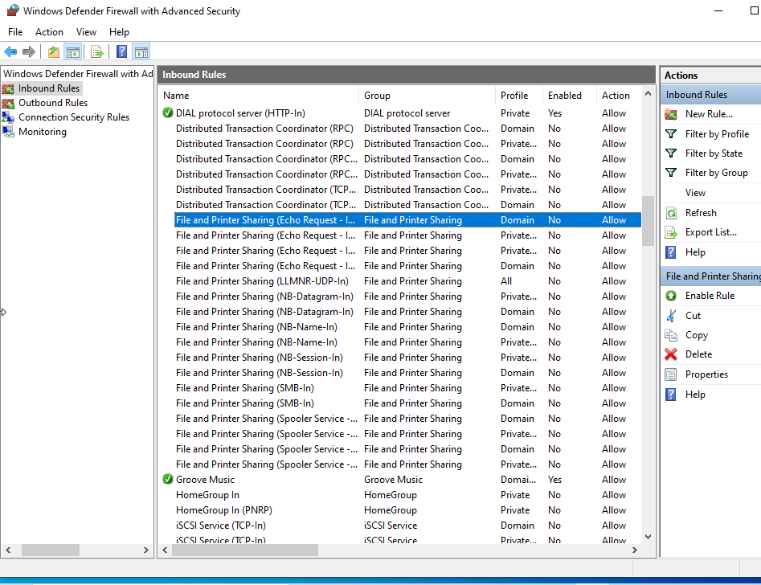This screenshot has height=585, width=761.
Task: Refresh the Inbound Rules list
Action: [x=700, y=213]
